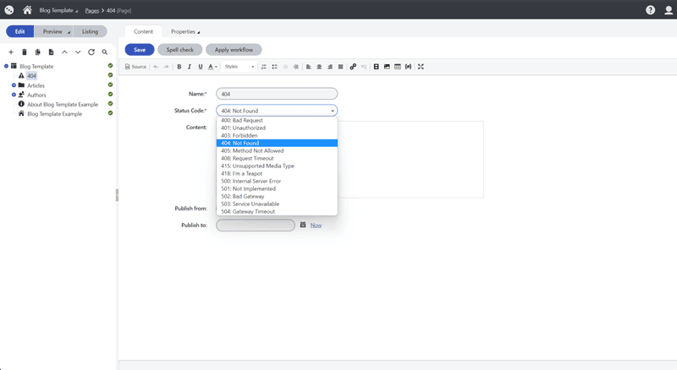Click the Pages breadcrumb link

click(92, 11)
